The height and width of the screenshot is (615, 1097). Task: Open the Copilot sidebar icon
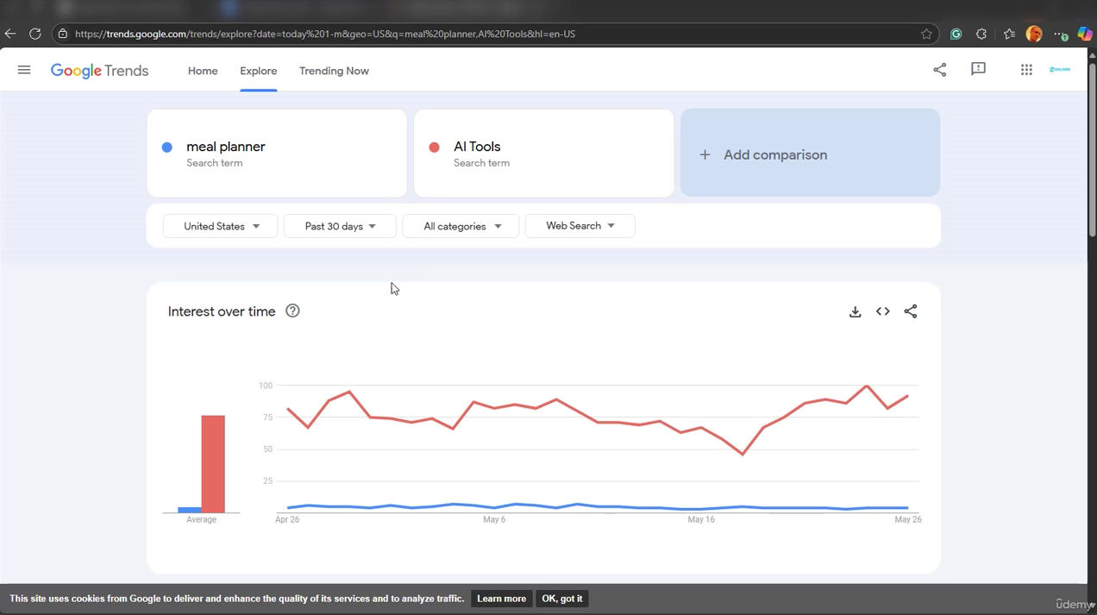tap(1085, 34)
